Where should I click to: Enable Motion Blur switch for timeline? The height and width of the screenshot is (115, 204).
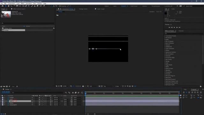pos(78,93)
